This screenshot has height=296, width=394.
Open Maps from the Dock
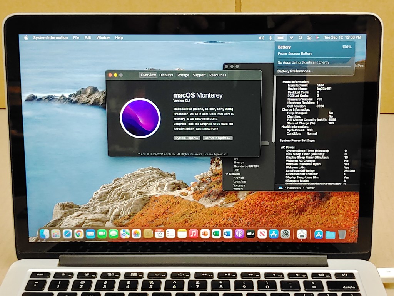tap(125, 234)
